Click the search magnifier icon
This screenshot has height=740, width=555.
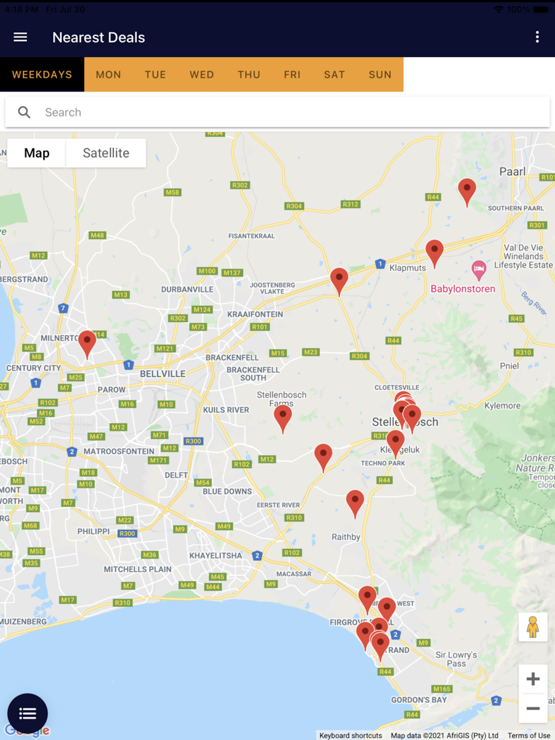click(24, 112)
